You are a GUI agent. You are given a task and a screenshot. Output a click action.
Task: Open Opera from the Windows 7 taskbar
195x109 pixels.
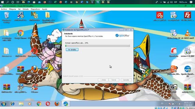click(x=48, y=104)
